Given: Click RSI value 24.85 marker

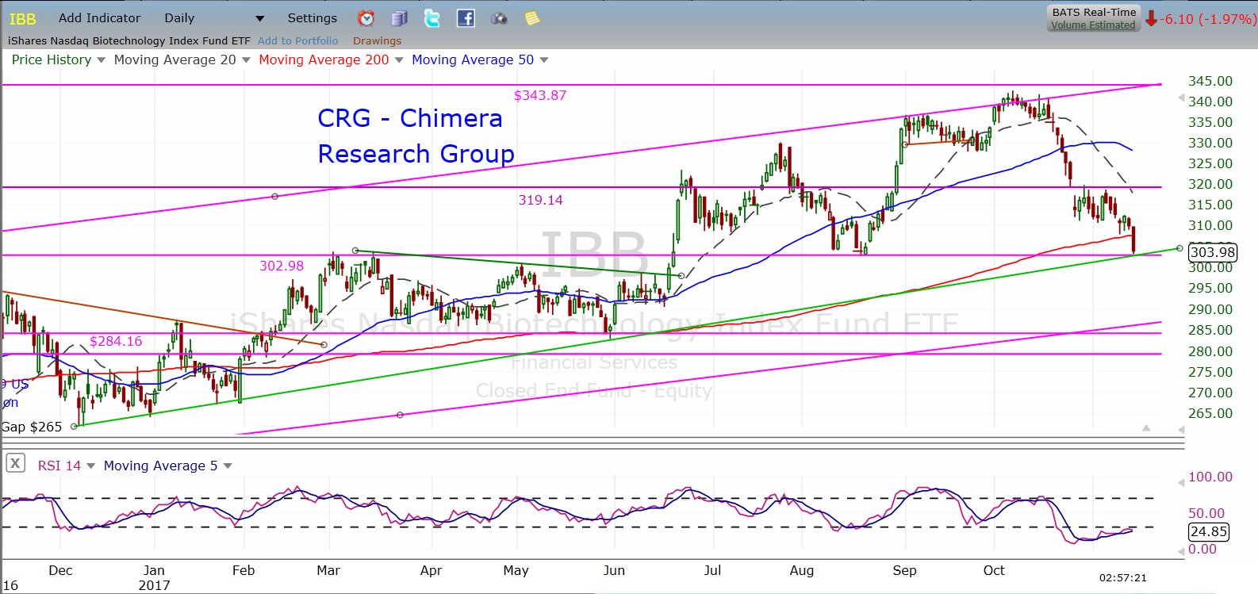Looking at the screenshot, I should click(1208, 531).
